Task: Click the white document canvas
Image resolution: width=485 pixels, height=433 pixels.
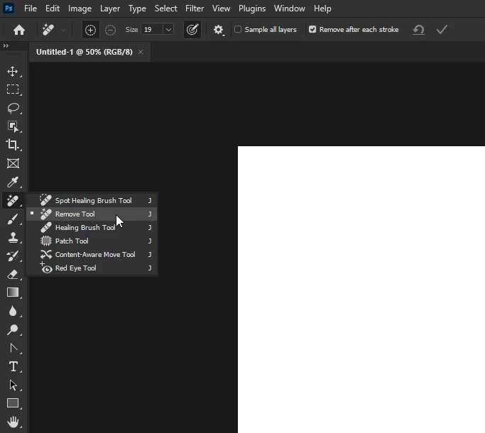Action: (x=361, y=289)
